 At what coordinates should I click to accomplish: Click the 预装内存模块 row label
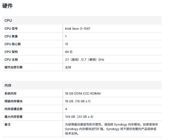pos(14,101)
